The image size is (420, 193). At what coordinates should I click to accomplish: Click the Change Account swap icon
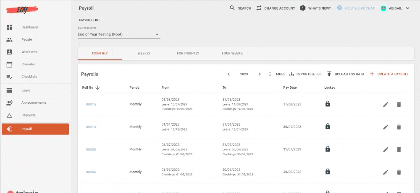point(259,8)
